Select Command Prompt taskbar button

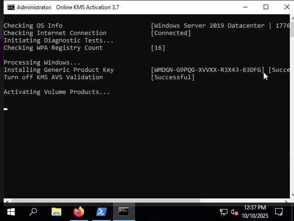pyautogui.click(x=124, y=212)
